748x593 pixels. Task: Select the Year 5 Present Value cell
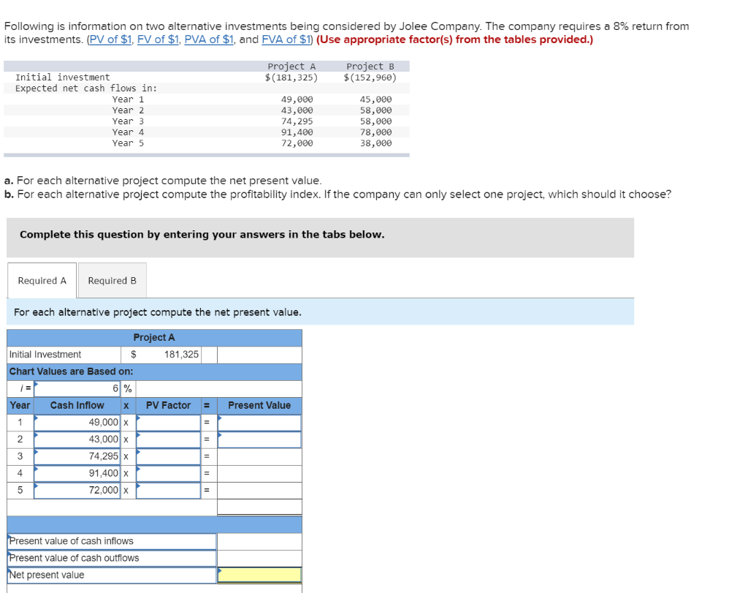(259, 491)
